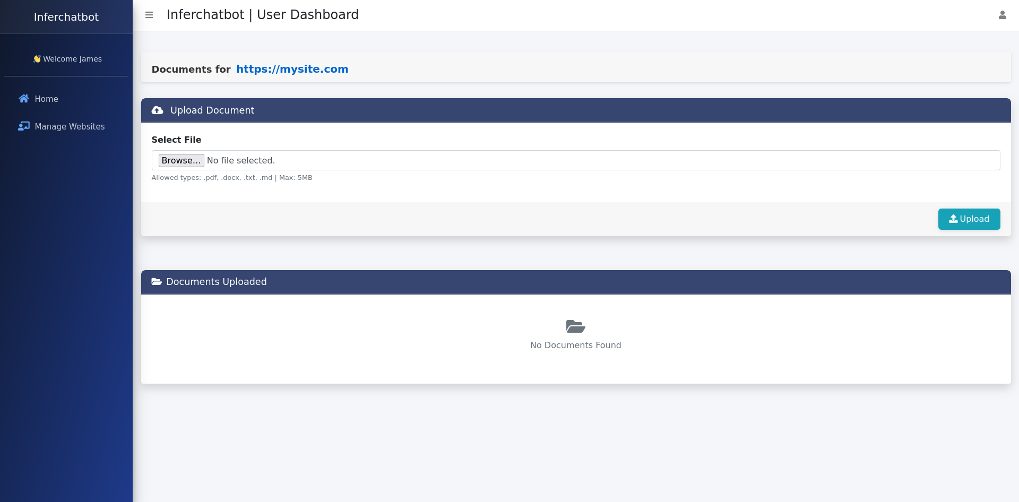Click the Documents for heading
This screenshot has width=1019, height=502.
[x=191, y=69]
